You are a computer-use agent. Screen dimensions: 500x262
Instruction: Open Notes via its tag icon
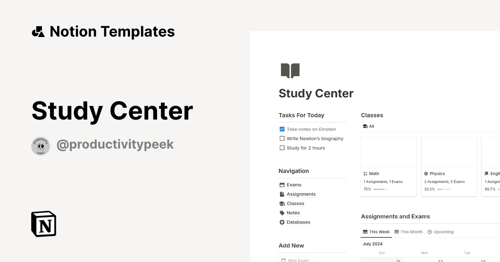point(282,213)
